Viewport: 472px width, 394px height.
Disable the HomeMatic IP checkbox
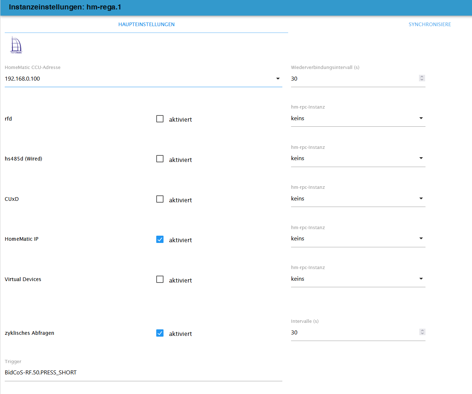coord(160,239)
